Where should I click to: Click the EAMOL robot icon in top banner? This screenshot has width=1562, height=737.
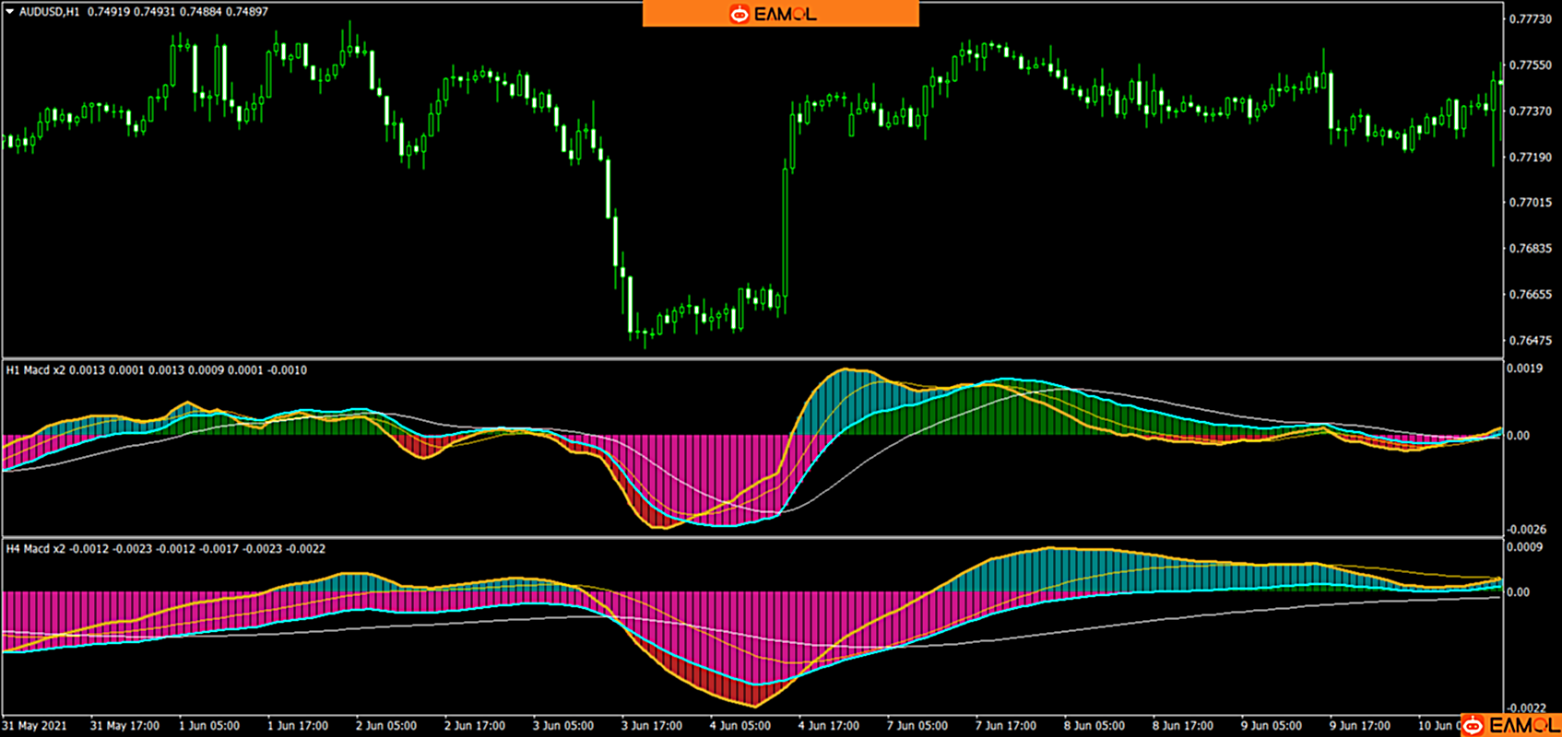point(740,14)
